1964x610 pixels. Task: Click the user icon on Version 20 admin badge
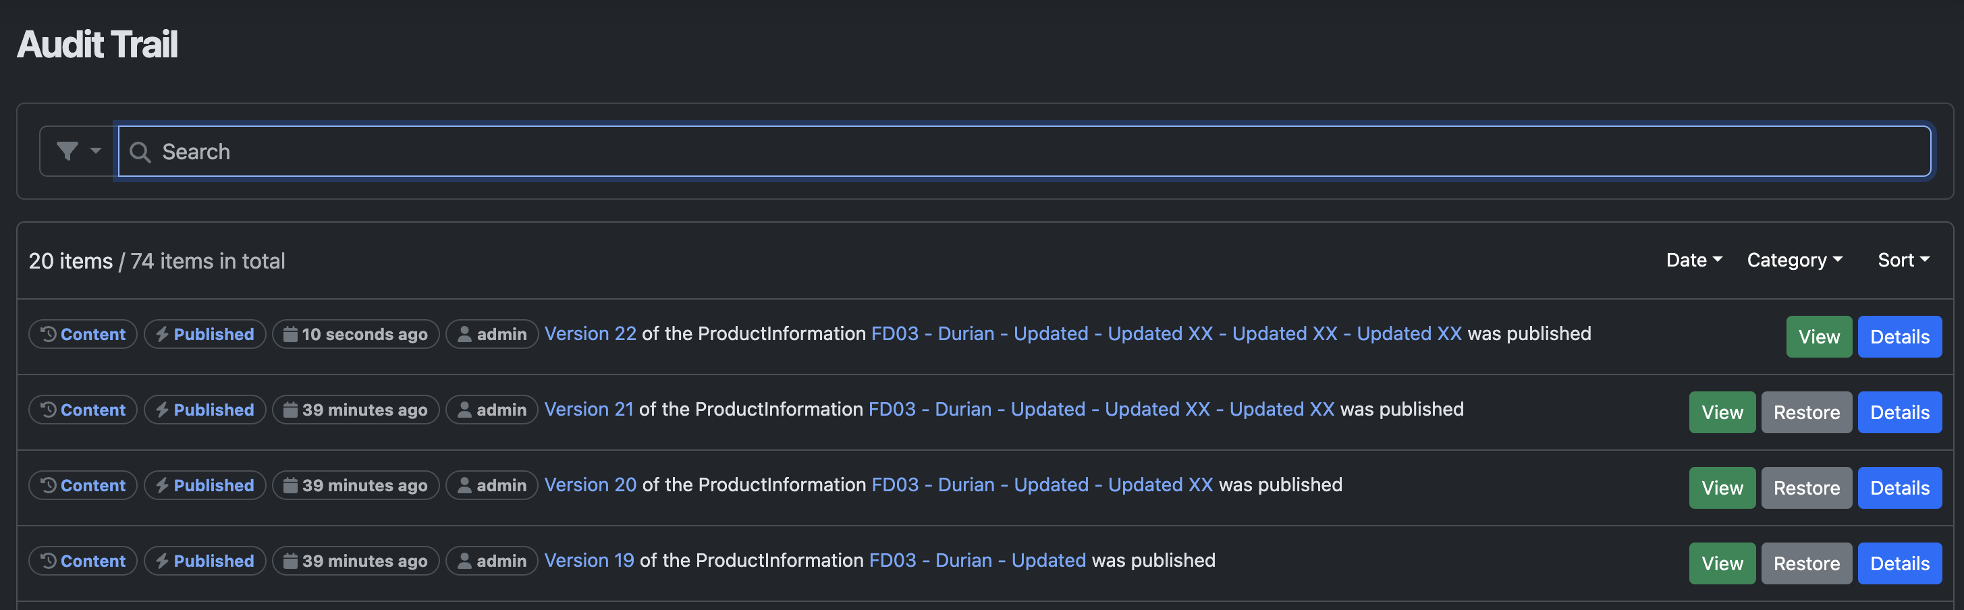[464, 485]
